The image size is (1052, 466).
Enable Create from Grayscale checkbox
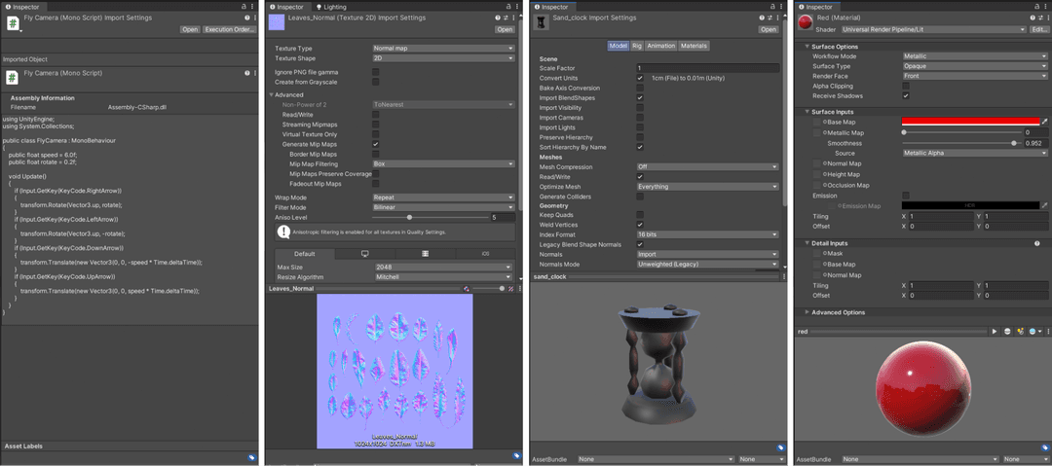point(376,82)
